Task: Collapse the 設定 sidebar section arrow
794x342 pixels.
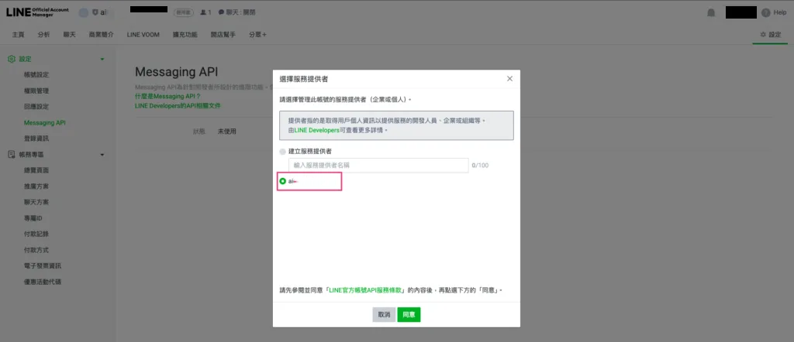Action: pos(102,59)
